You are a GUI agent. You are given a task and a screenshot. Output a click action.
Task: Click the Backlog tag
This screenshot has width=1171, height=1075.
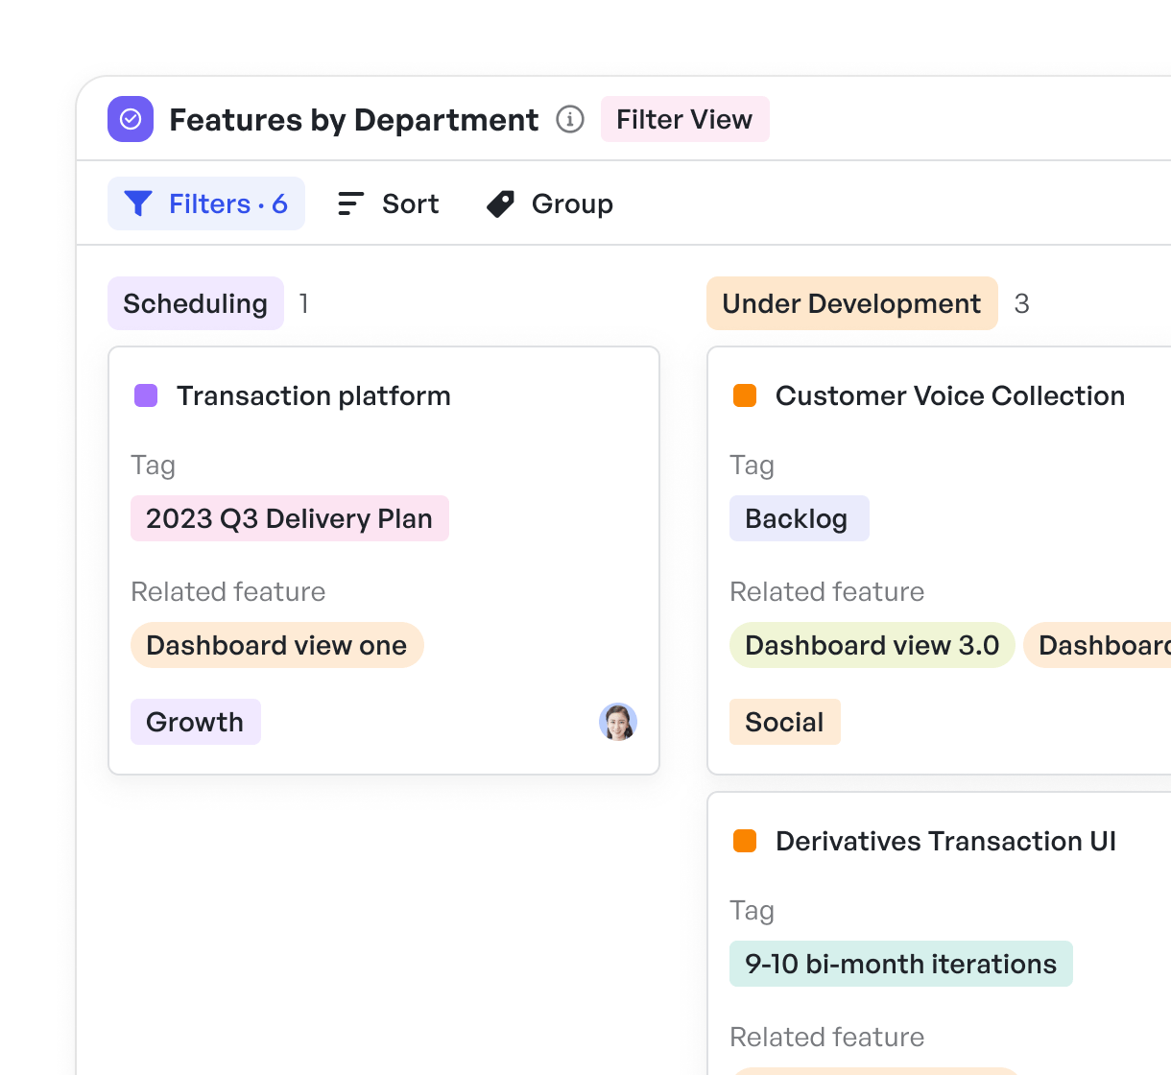[800, 518]
